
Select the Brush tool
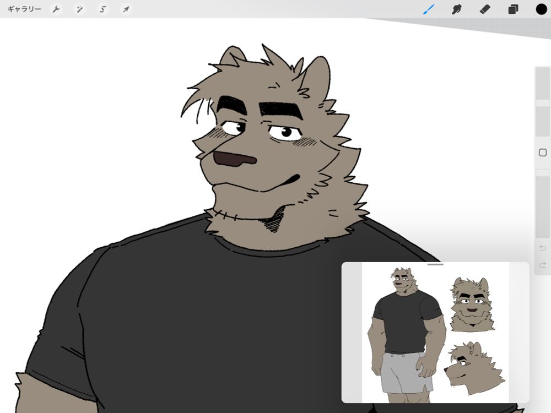point(429,9)
